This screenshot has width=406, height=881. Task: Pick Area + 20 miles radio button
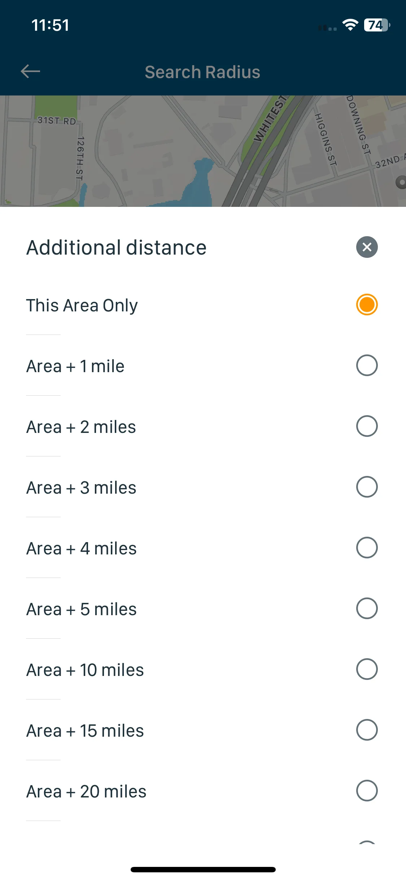click(x=367, y=791)
